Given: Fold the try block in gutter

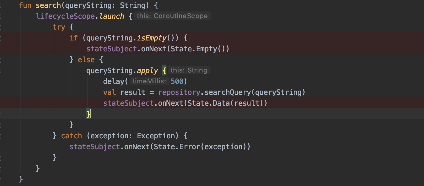Looking at the screenshot, I should point(1,27).
